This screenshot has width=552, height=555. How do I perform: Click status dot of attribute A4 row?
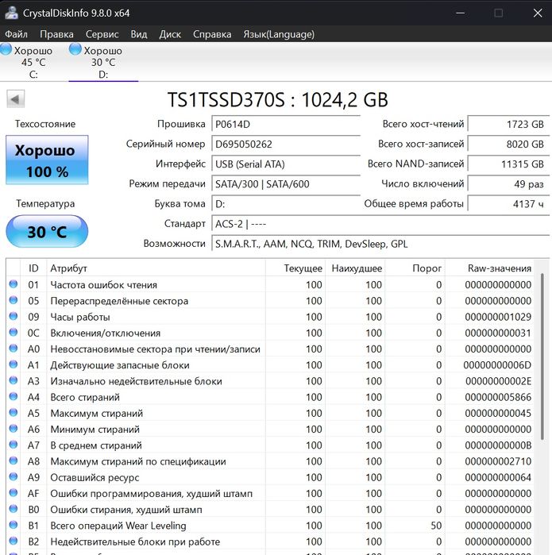coord(14,396)
